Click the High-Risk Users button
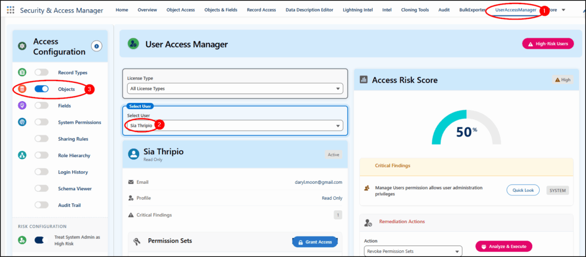Image resolution: width=586 pixels, height=257 pixels. (548, 44)
